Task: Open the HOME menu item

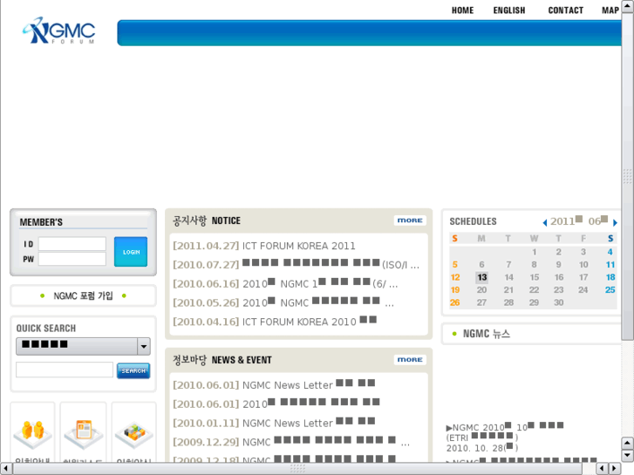Action: click(x=462, y=10)
